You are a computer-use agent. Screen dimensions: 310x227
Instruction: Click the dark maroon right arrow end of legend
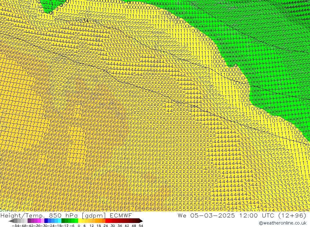pyautogui.click(x=141, y=221)
